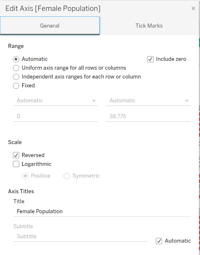Click the Edit Axis dialog title bar
Screen dimensions: 200x255
point(88,9)
